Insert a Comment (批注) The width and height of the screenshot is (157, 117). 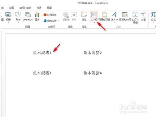[84, 16]
